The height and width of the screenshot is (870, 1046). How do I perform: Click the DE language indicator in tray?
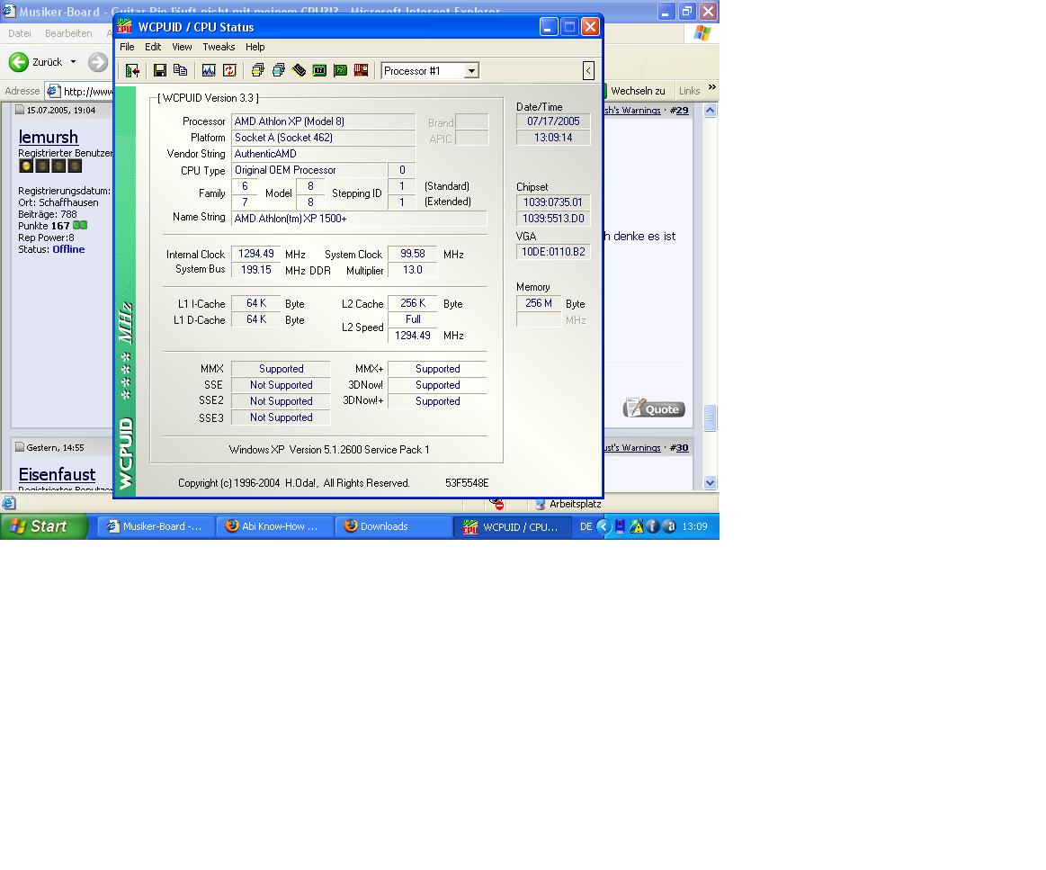pyautogui.click(x=586, y=526)
